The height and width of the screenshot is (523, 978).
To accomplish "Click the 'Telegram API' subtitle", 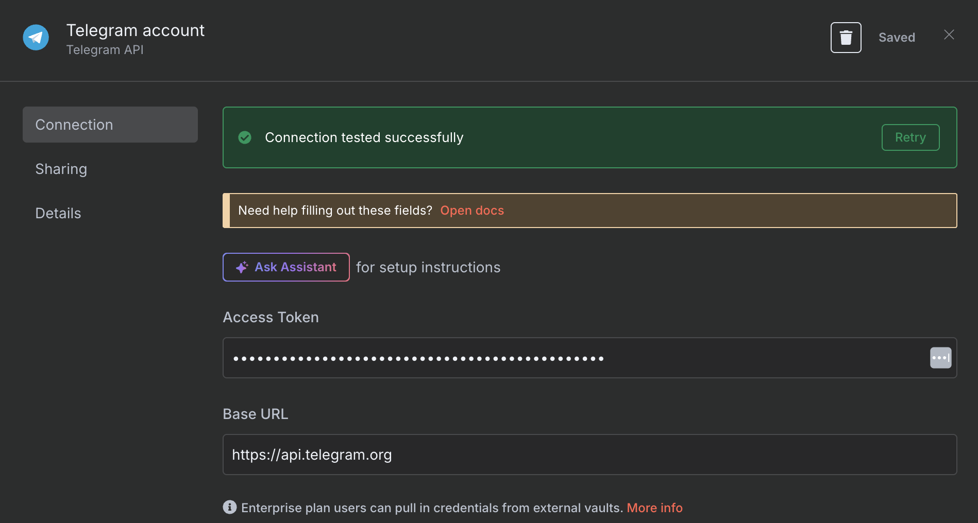I will [105, 50].
